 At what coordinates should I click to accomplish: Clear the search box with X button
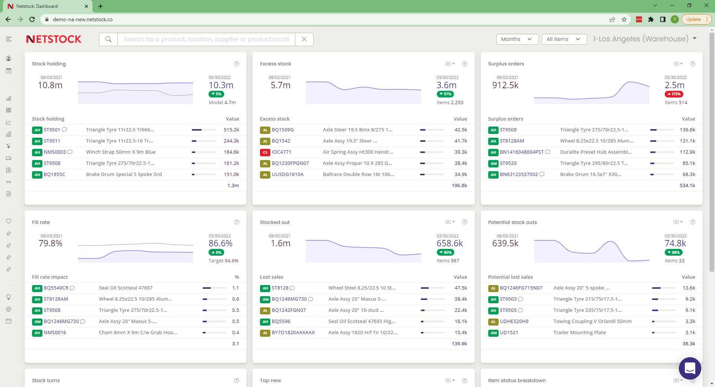pos(304,39)
